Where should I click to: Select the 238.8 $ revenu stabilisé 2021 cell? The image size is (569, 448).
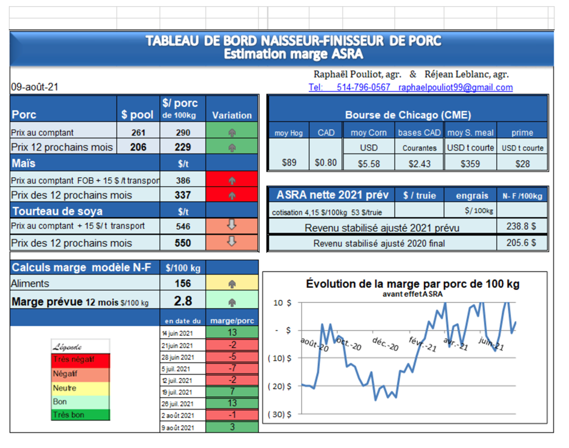pos(521,227)
